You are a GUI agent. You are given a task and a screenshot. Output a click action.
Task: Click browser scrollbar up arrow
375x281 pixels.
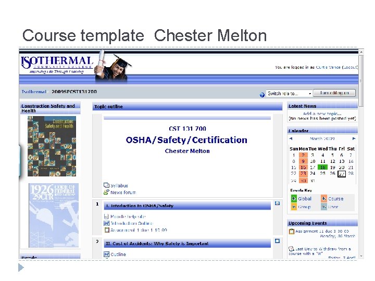coord(361,52)
